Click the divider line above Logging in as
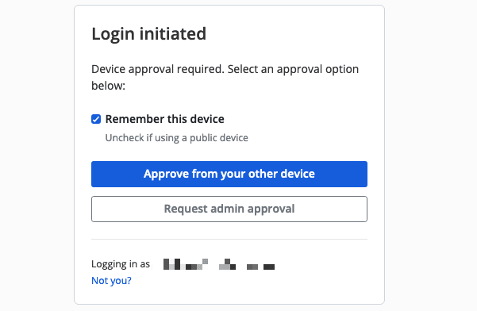477x311 pixels. 229,240
